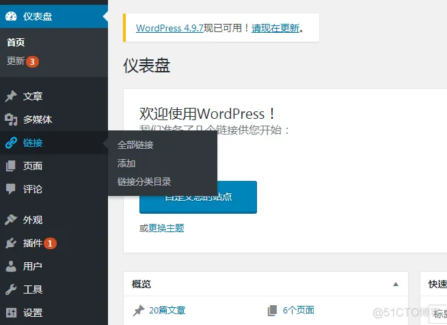This screenshot has height=325, width=447.
Task: Open the 20篇文章 posts link
Action: point(167,310)
